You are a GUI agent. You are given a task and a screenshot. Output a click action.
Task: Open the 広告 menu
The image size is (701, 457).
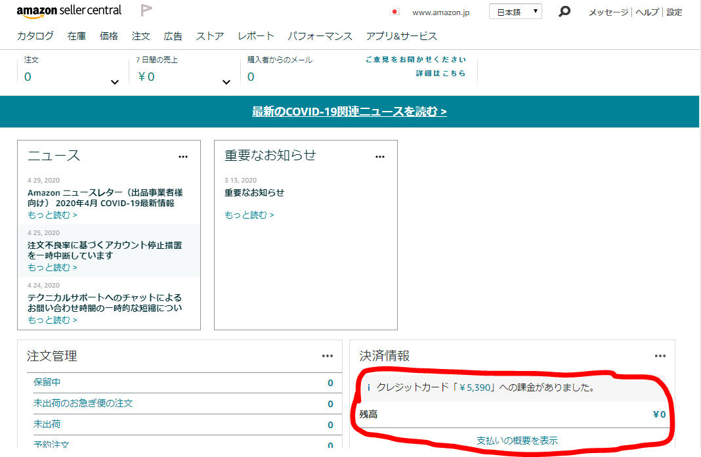173,36
